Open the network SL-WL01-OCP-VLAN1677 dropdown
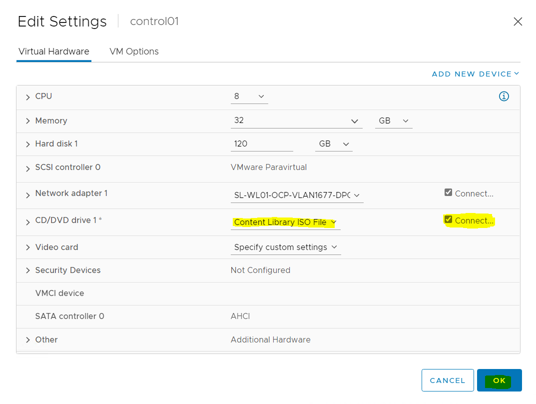536x404 pixels. [297, 195]
